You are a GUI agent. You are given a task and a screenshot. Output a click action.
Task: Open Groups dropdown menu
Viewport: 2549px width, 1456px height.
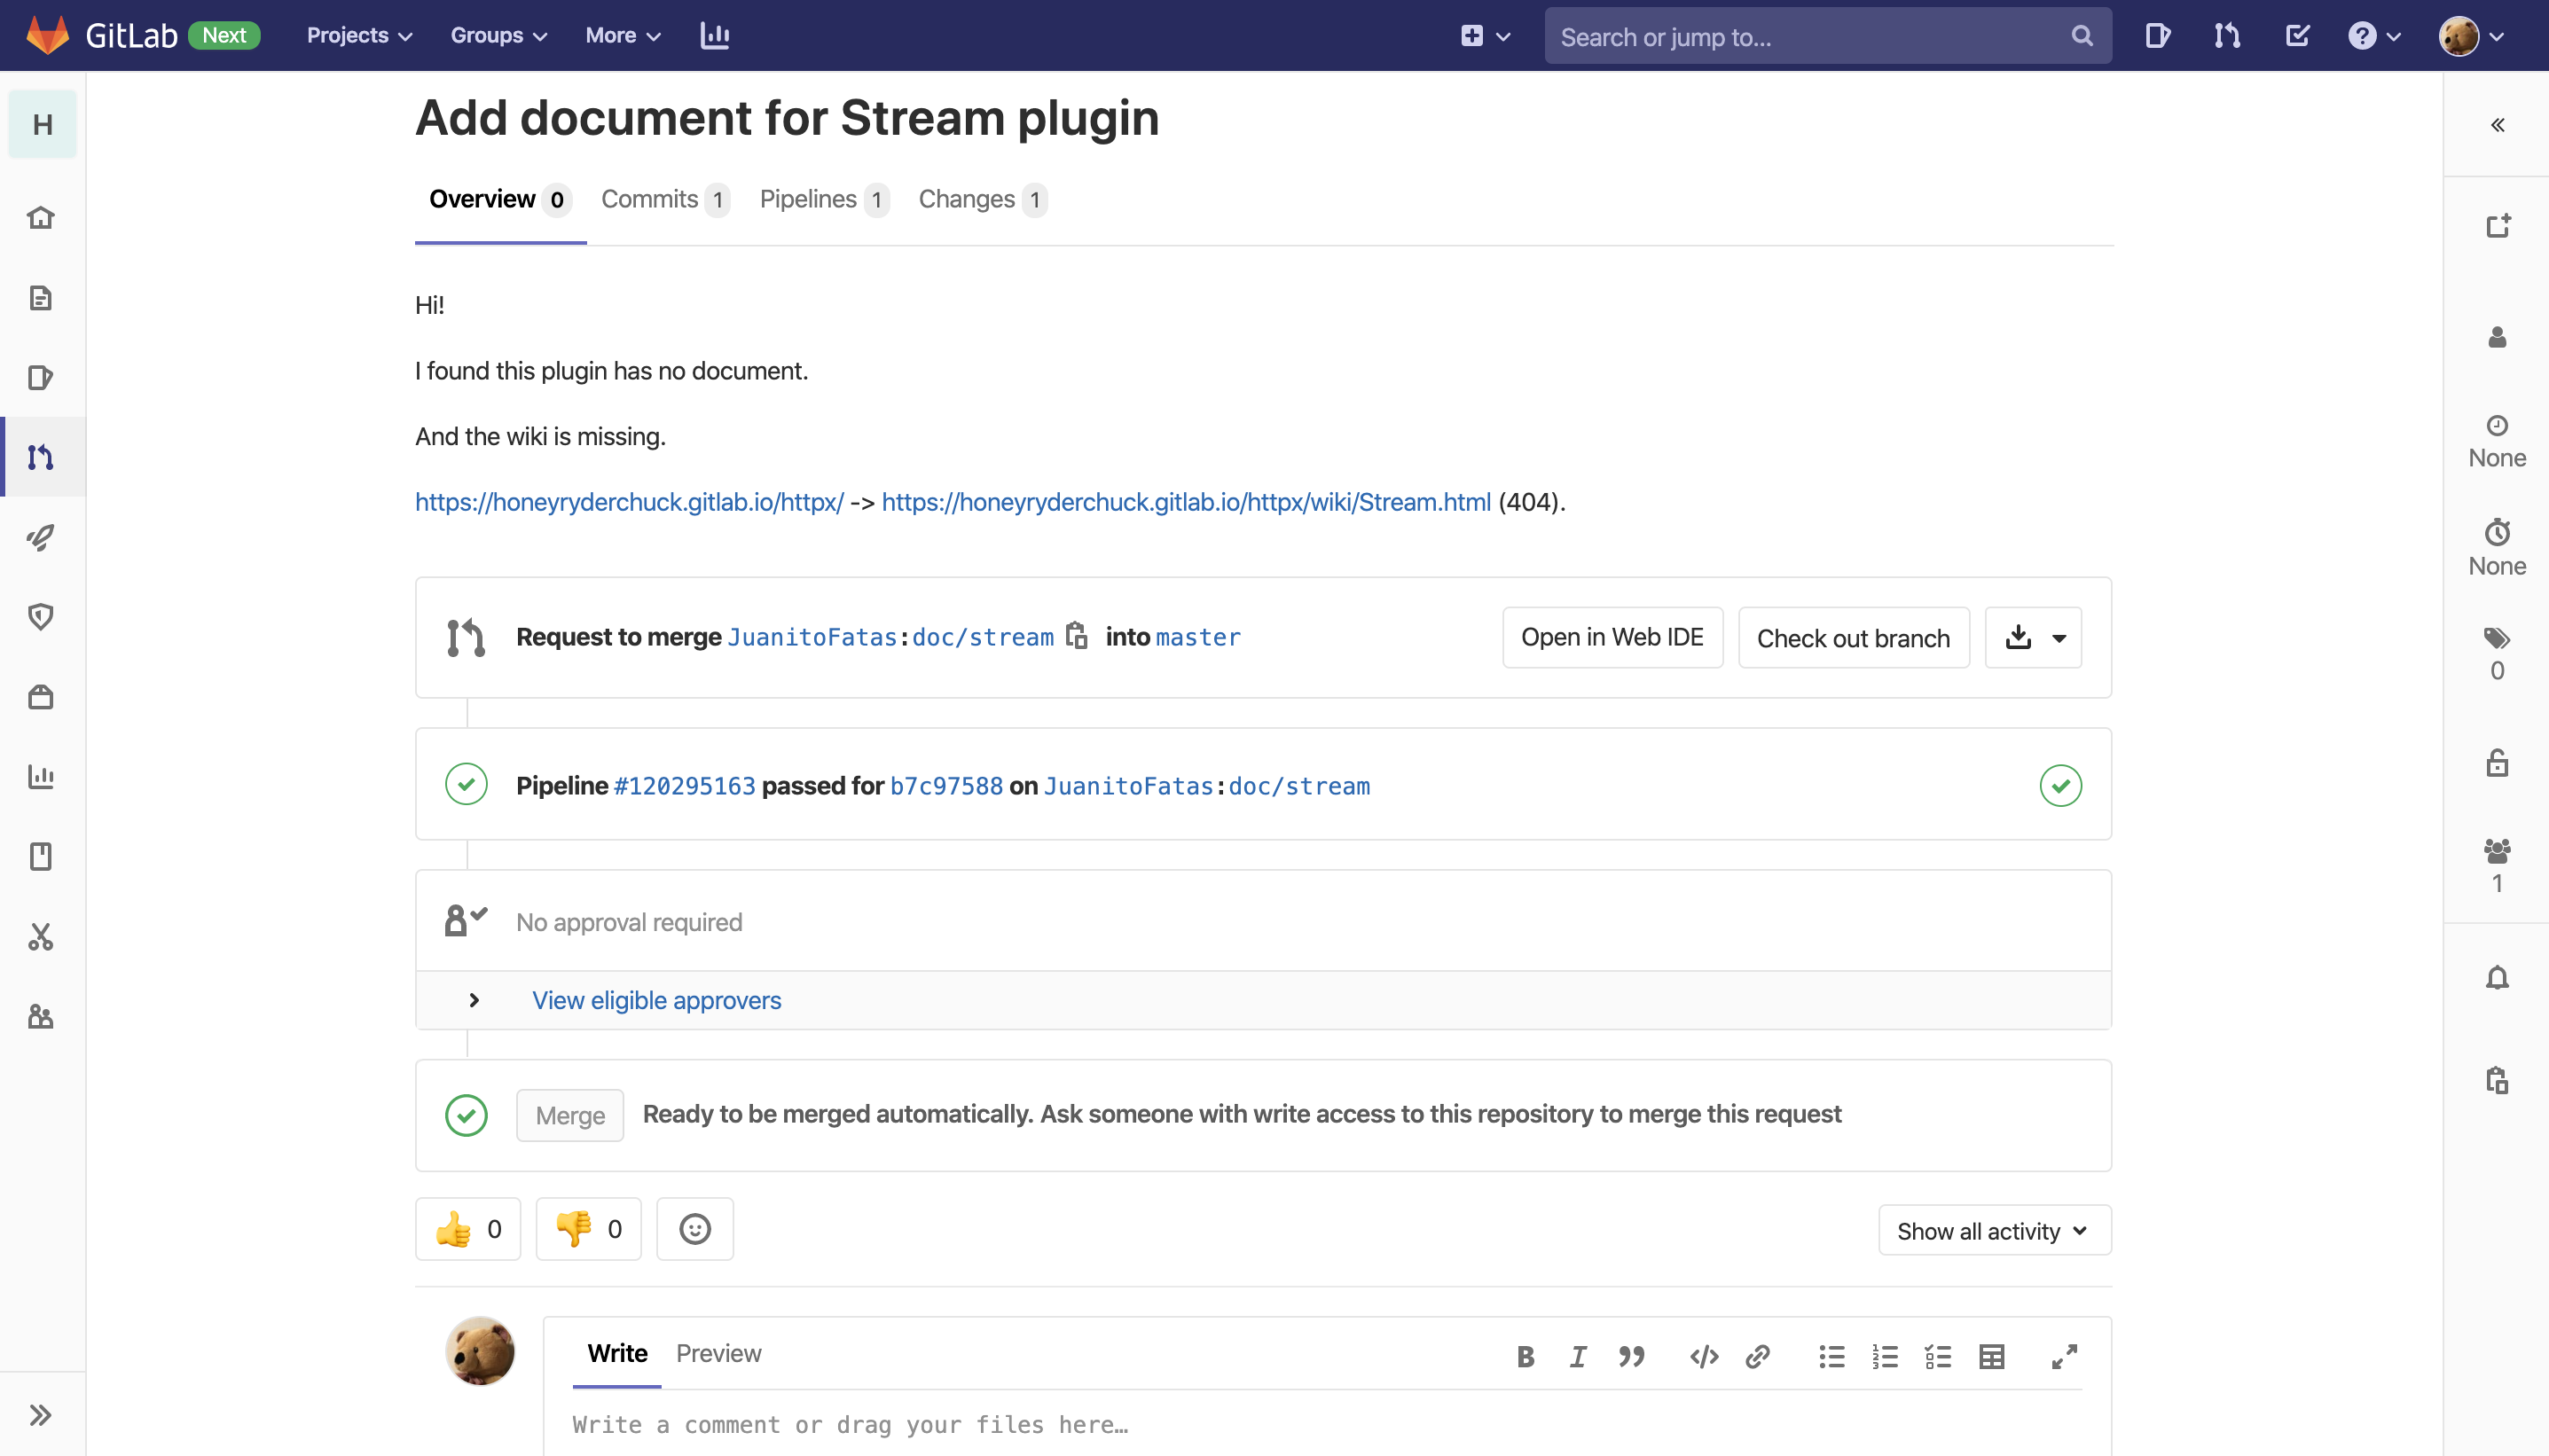(x=498, y=35)
